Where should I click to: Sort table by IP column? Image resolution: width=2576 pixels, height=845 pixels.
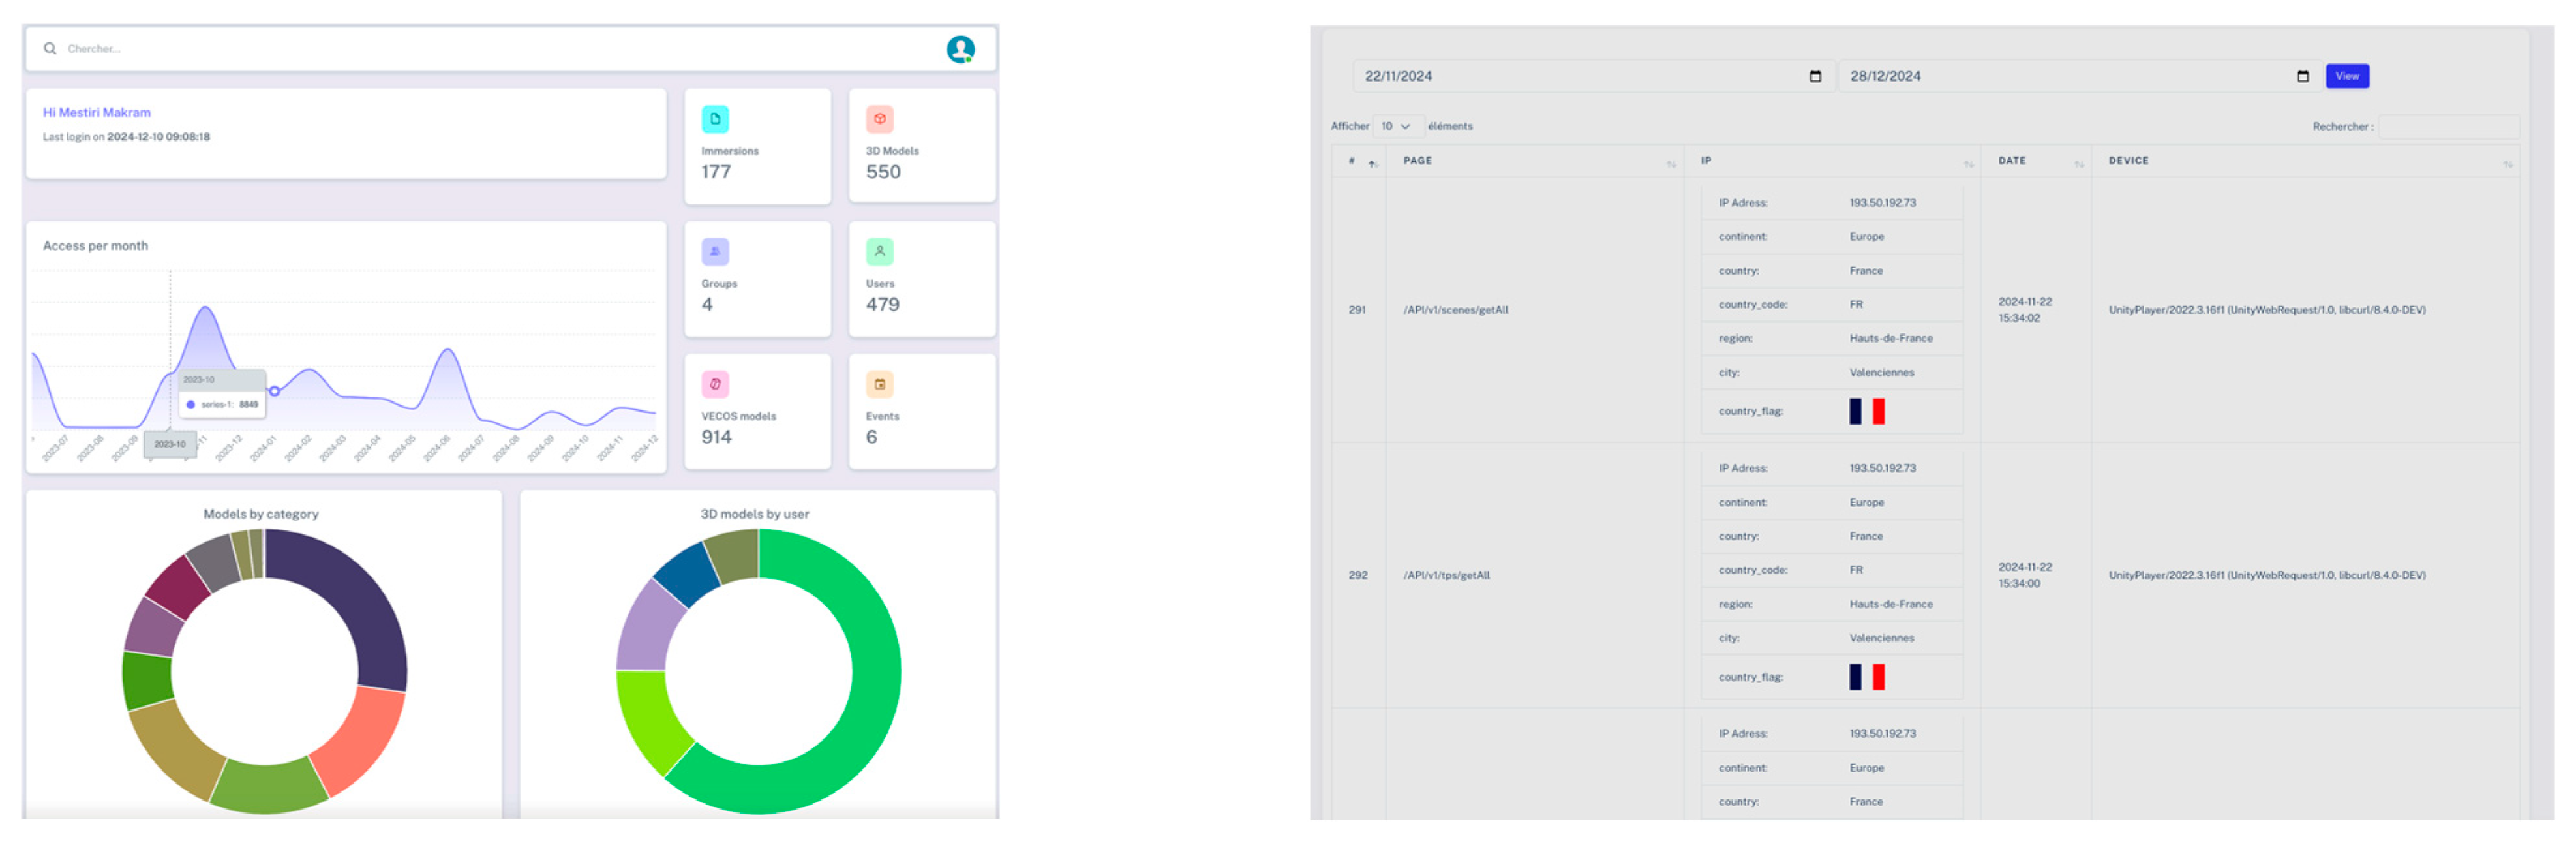click(x=1968, y=164)
